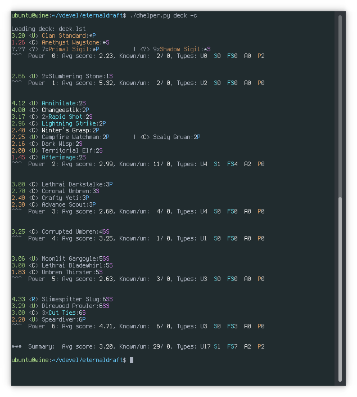Click the "FS4" type count
Image resolution: width=357 pixels, height=397 pixels.
[x=232, y=164]
